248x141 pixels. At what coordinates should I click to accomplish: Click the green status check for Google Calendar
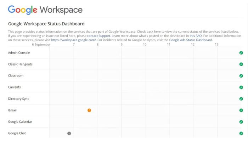point(241,122)
